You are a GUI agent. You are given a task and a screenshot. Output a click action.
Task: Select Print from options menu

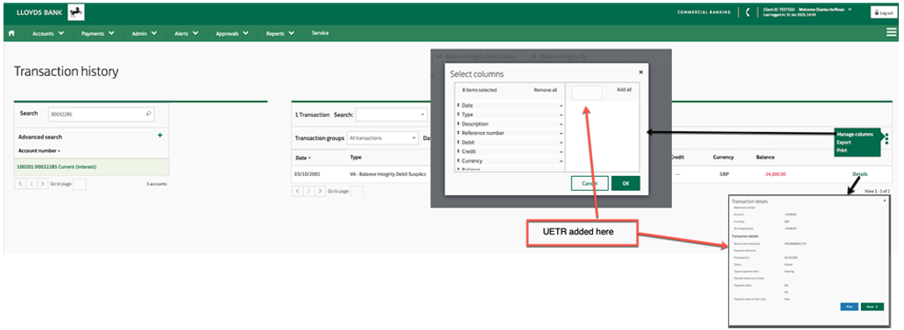842,150
